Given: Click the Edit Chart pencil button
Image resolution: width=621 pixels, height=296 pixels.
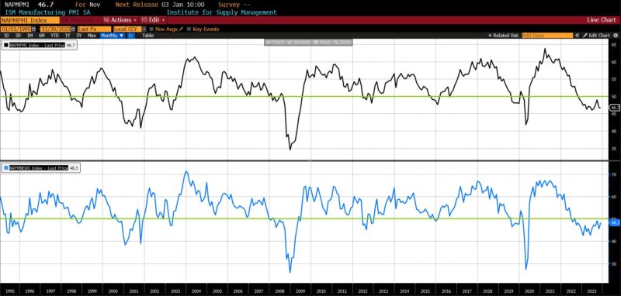Looking at the screenshot, I should click(x=596, y=35).
